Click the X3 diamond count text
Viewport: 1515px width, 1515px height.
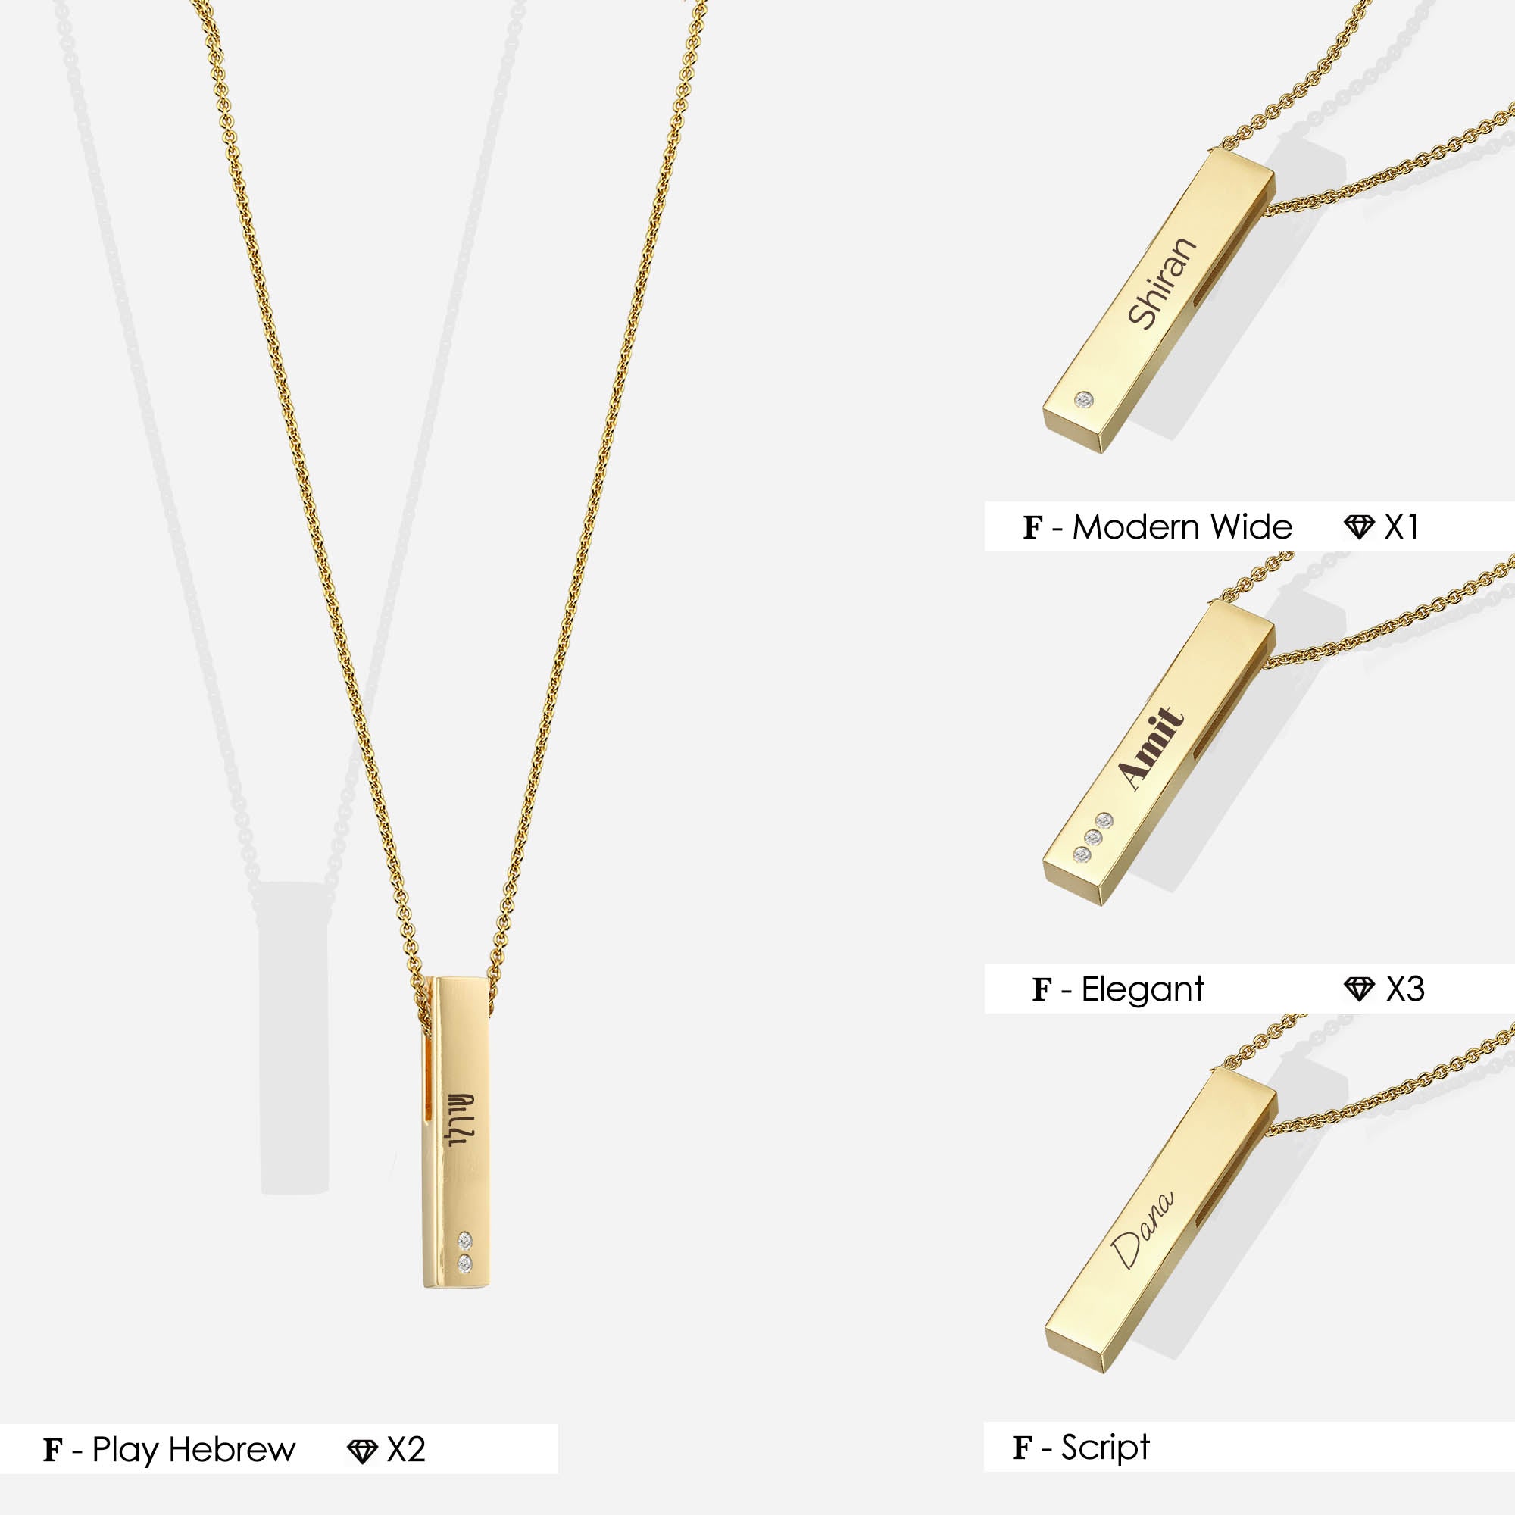1405,989
